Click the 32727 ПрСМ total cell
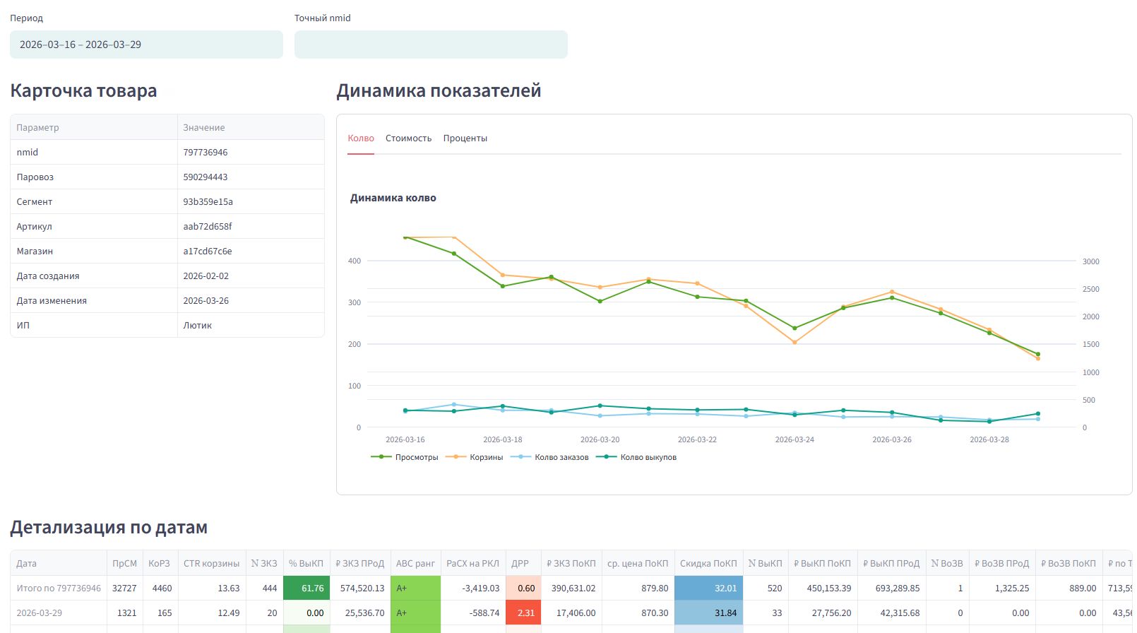 pos(124,588)
